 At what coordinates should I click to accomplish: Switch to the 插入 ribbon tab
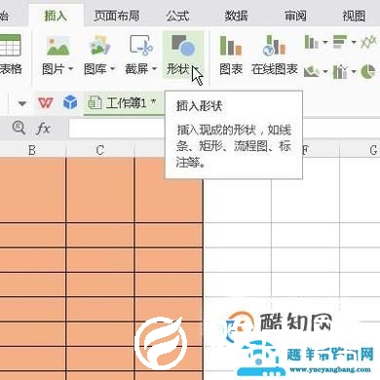[56, 16]
